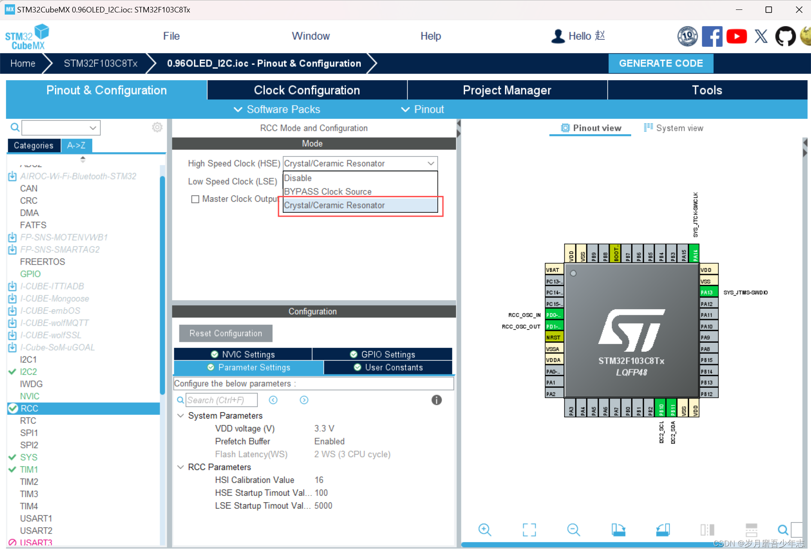Click the previous search result arrow
The width and height of the screenshot is (811, 552).
pyautogui.click(x=273, y=400)
